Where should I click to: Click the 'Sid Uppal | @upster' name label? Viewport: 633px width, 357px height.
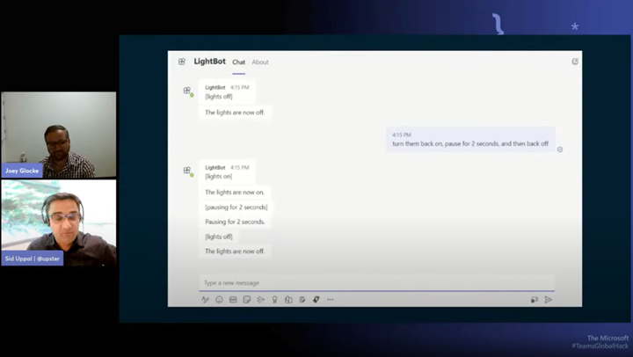[33, 259]
